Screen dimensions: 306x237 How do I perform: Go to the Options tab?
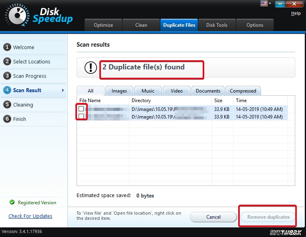point(255,25)
